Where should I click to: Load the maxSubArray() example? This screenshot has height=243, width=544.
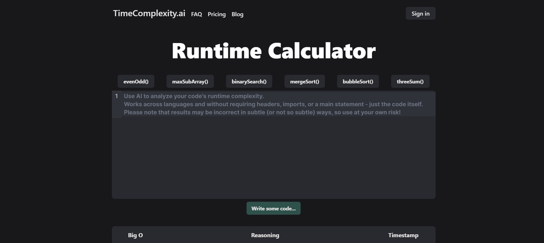[190, 81]
